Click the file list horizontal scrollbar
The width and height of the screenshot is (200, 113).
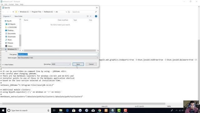[x=60, y=51]
